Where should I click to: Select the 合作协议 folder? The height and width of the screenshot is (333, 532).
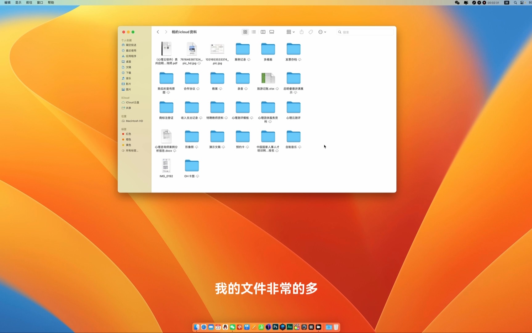tap(192, 78)
